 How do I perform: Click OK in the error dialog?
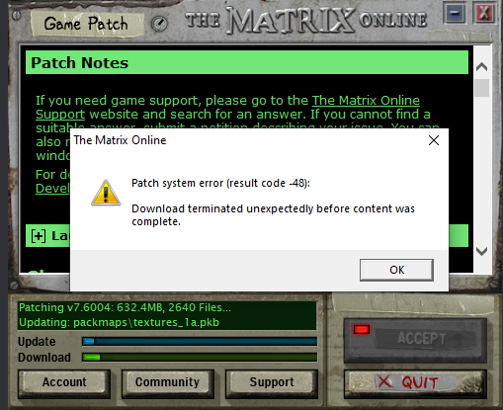[x=396, y=270]
